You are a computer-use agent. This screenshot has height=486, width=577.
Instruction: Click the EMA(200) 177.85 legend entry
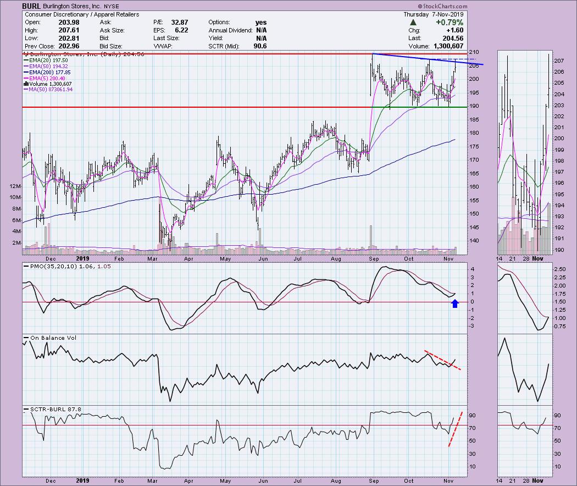[x=47, y=73]
